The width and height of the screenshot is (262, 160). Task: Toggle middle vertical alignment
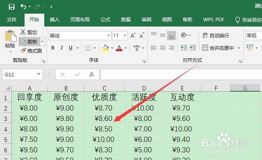pyautogui.click(x=163, y=35)
